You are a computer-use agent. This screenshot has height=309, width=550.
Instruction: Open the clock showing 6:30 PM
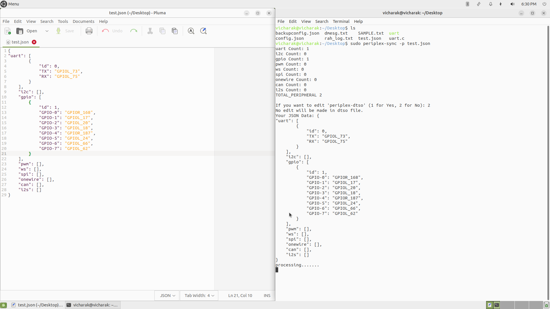529,4
